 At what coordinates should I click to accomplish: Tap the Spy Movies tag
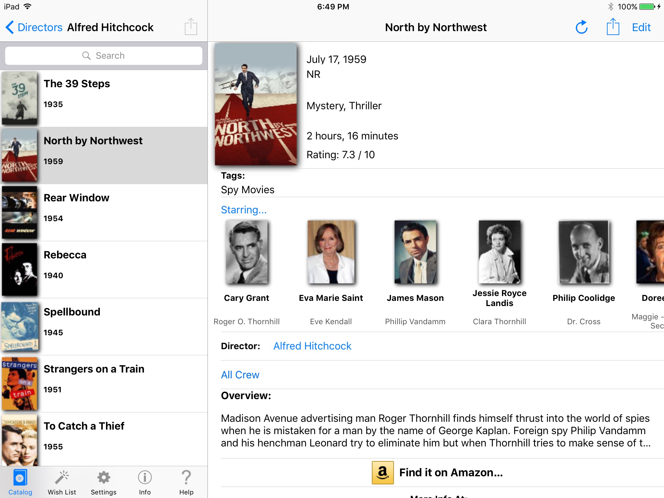click(248, 190)
